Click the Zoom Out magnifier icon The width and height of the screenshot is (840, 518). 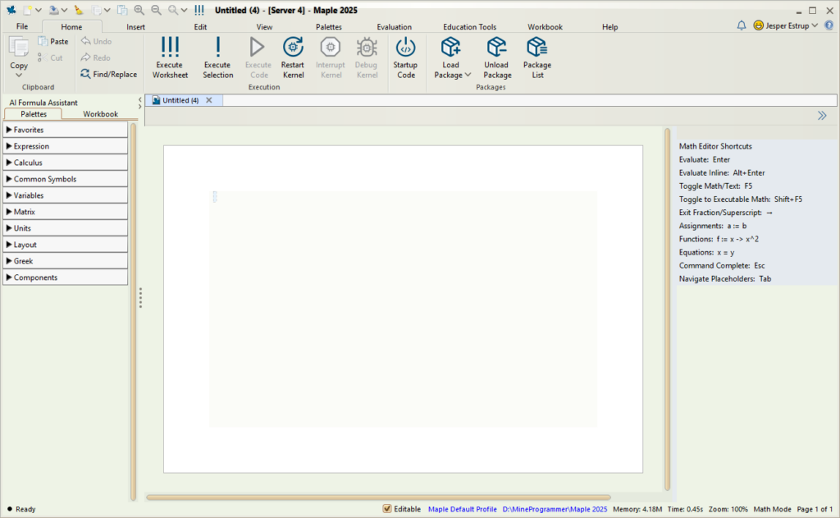[156, 10]
